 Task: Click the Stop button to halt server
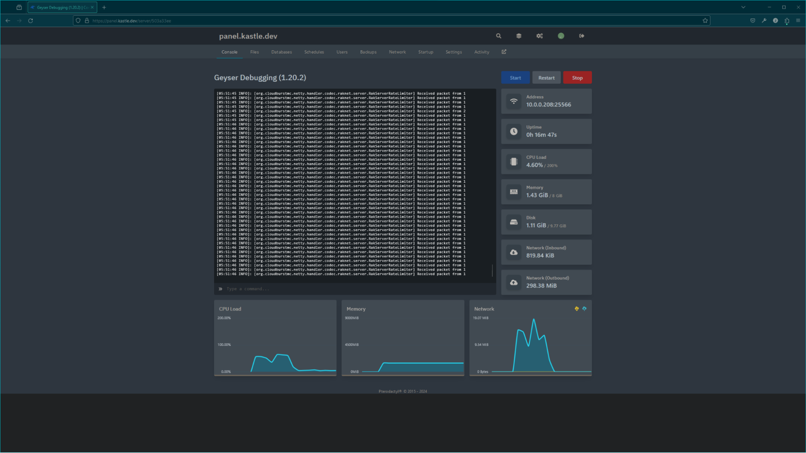point(577,77)
